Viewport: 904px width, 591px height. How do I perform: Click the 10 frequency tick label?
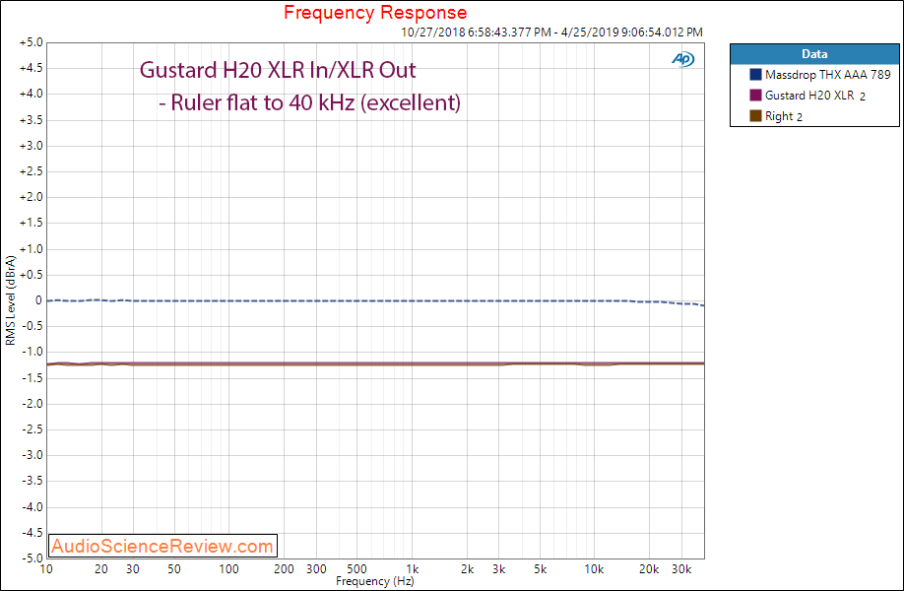(46, 569)
